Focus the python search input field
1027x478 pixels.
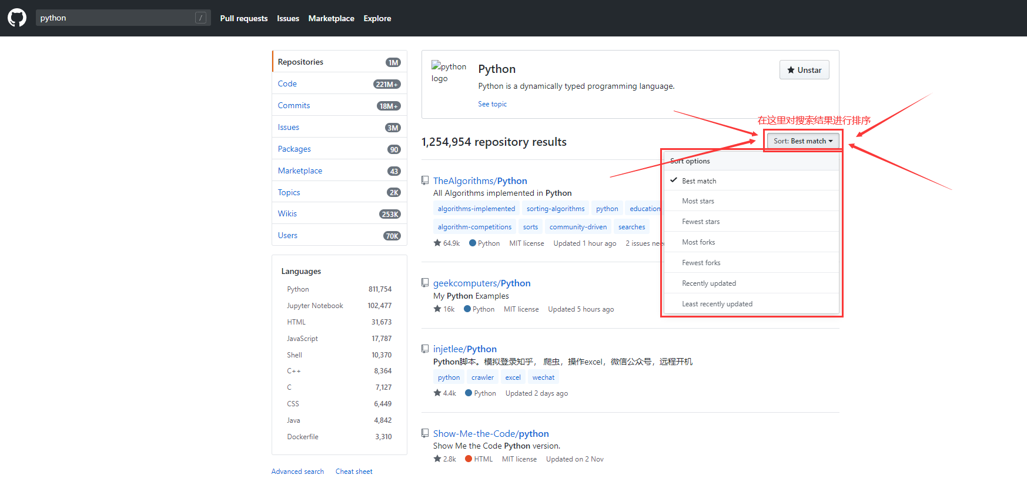point(115,18)
